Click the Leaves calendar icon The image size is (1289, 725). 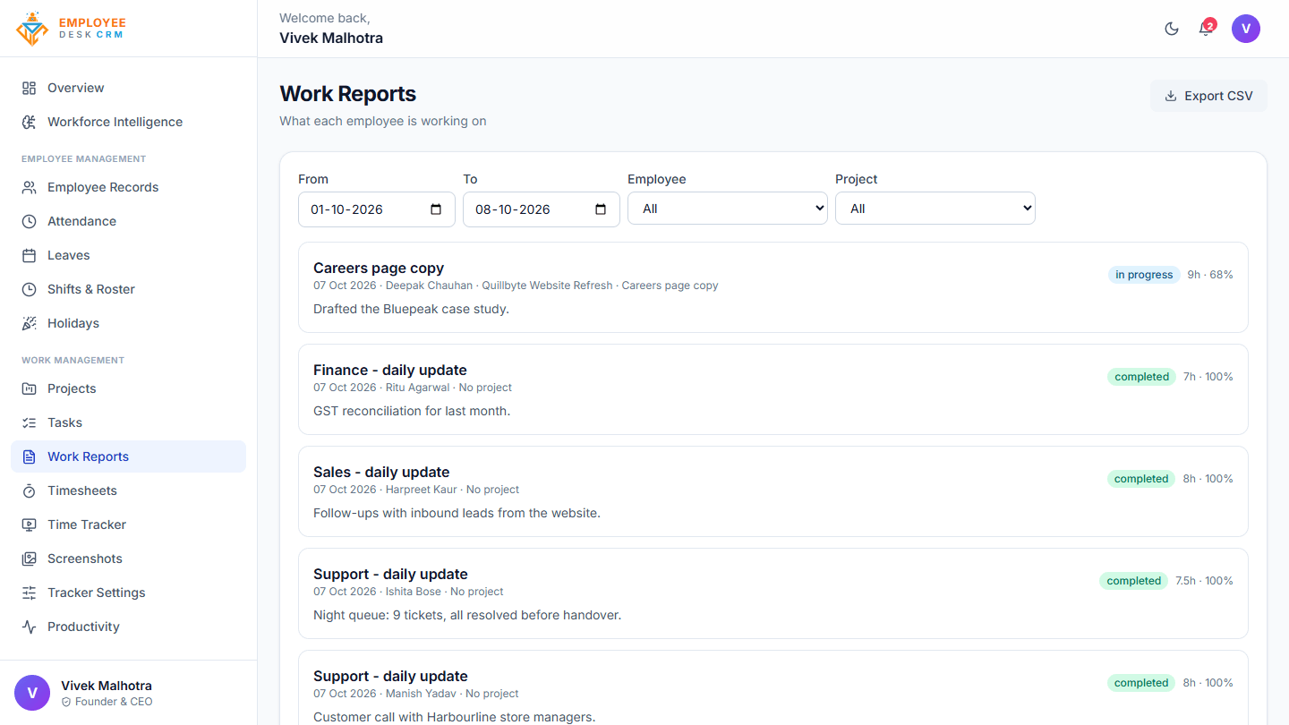[x=30, y=255]
